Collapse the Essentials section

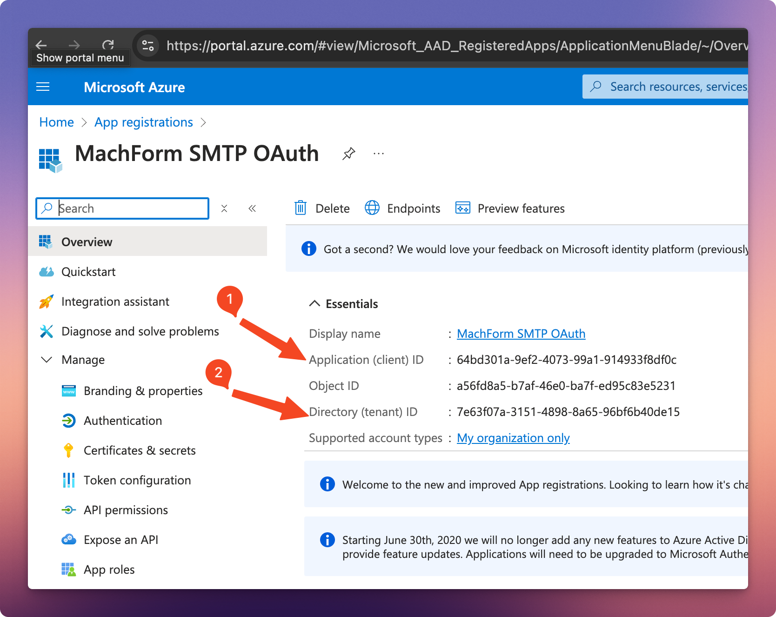coord(314,303)
